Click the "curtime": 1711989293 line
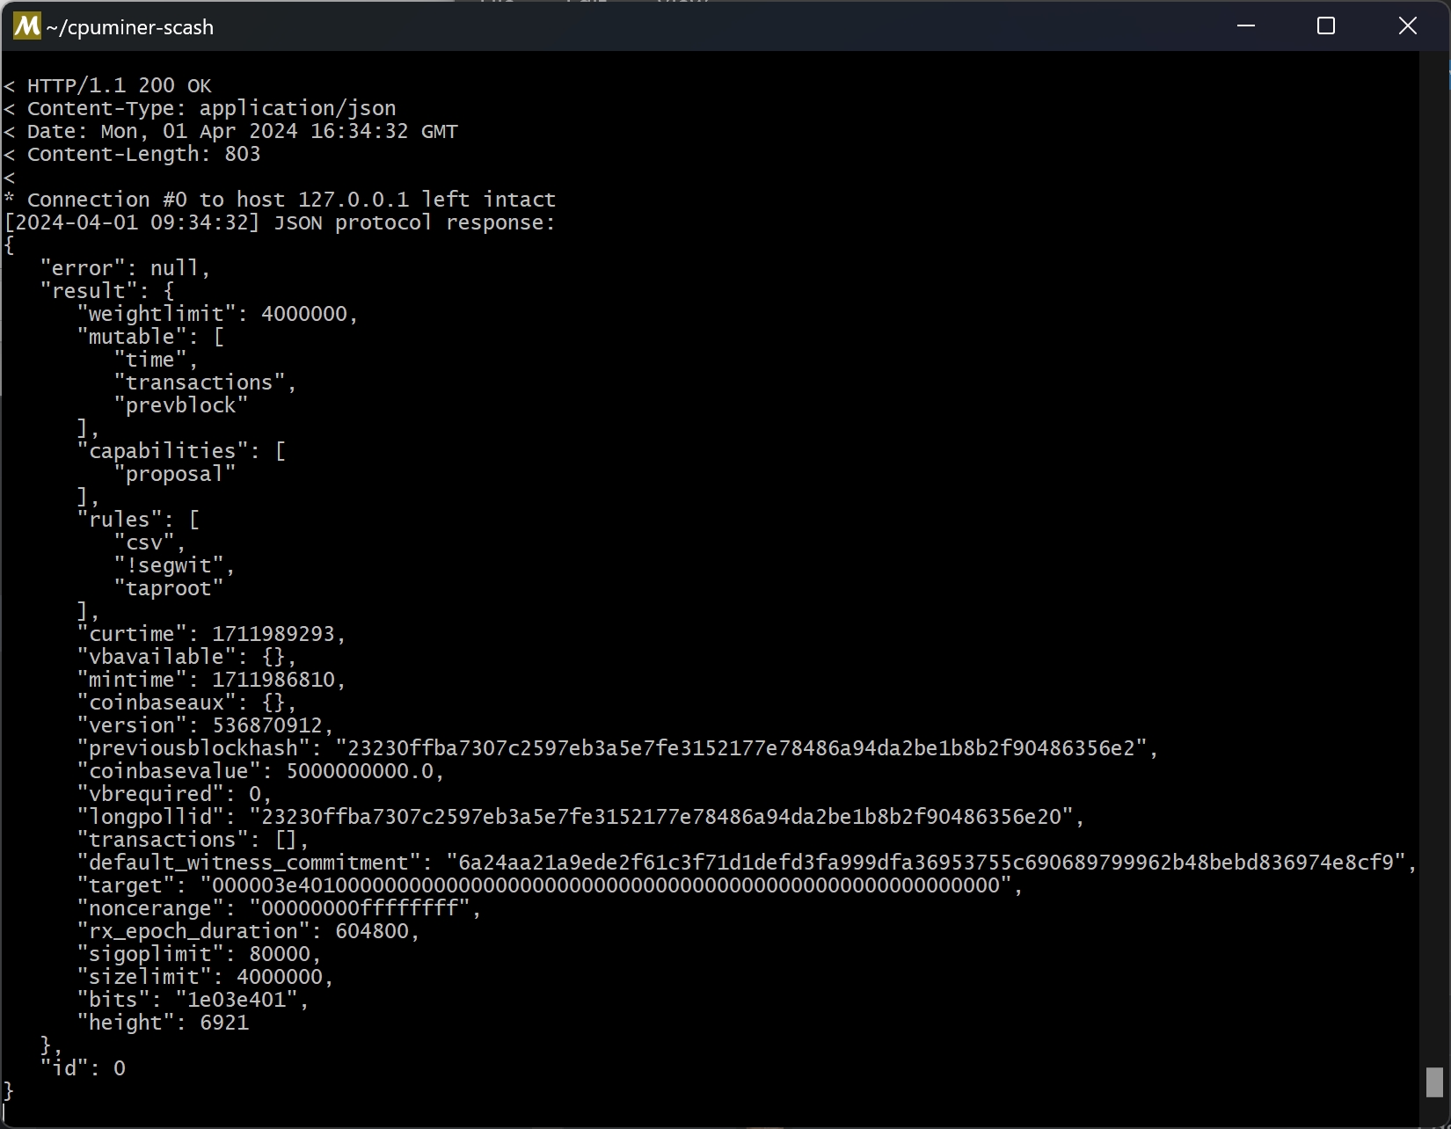1451x1129 pixels. pyautogui.click(x=212, y=634)
